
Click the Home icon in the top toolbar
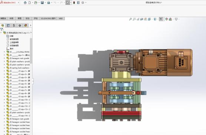pyautogui.click(x=25, y=3)
